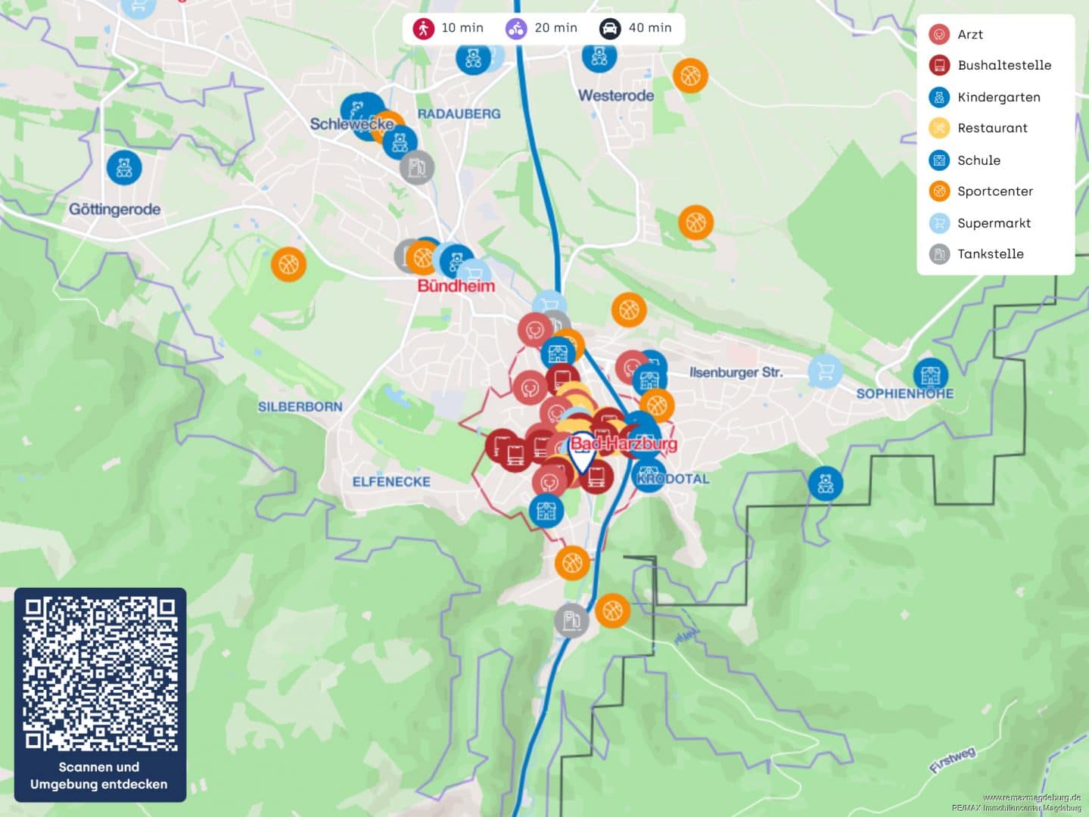
Task: Toggle the 40 min driving radius
Action: [636, 28]
